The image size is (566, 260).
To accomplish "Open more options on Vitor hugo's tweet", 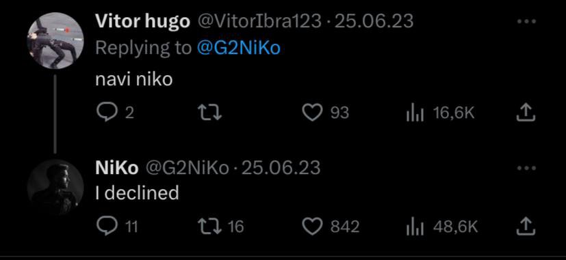I will [x=527, y=22].
